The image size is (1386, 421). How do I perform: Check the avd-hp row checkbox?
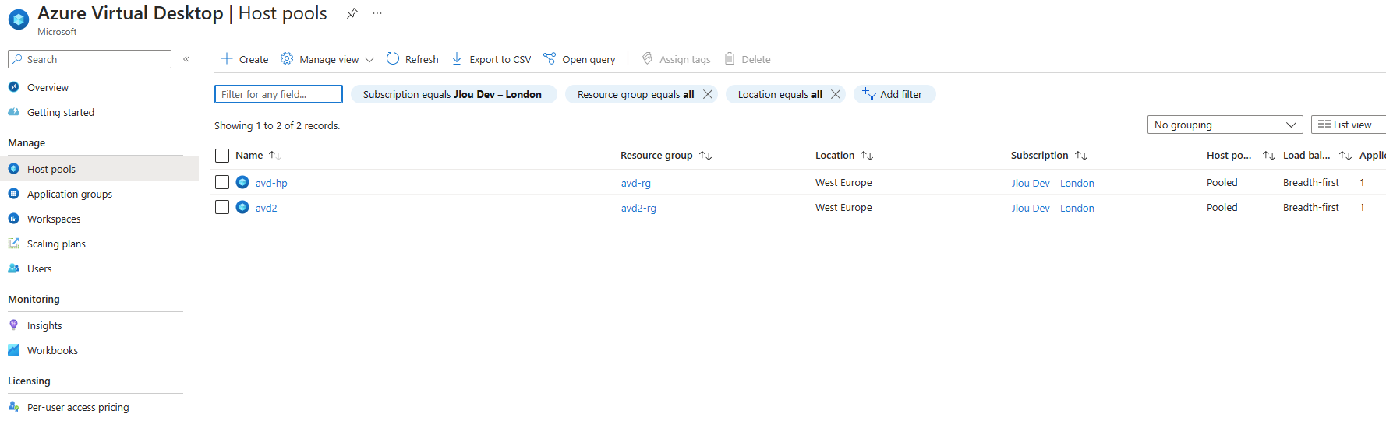(222, 182)
